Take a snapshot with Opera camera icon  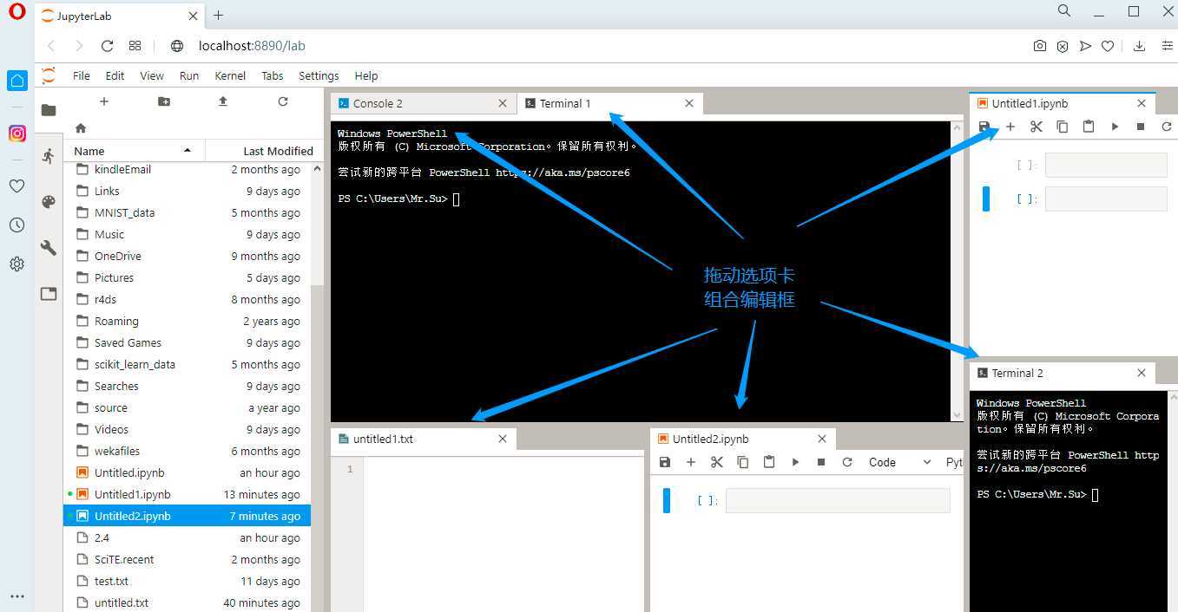[x=1040, y=46]
